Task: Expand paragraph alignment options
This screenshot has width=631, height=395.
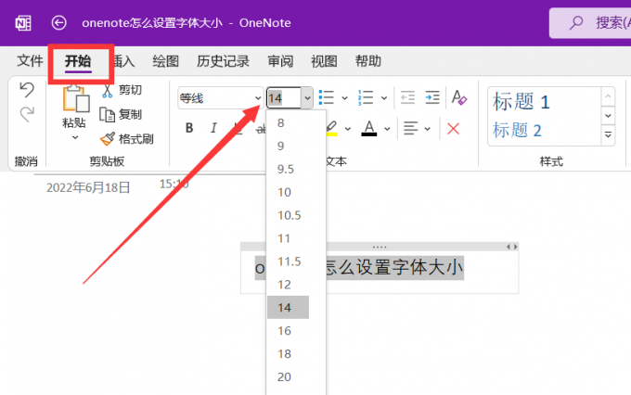Action: [x=428, y=129]
